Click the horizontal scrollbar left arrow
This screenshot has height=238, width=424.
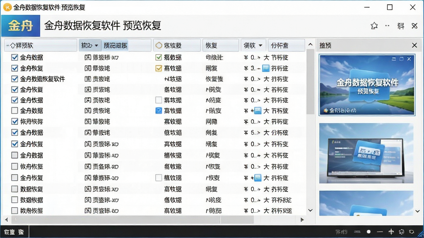pyautogui.click(x=7, y=220)
